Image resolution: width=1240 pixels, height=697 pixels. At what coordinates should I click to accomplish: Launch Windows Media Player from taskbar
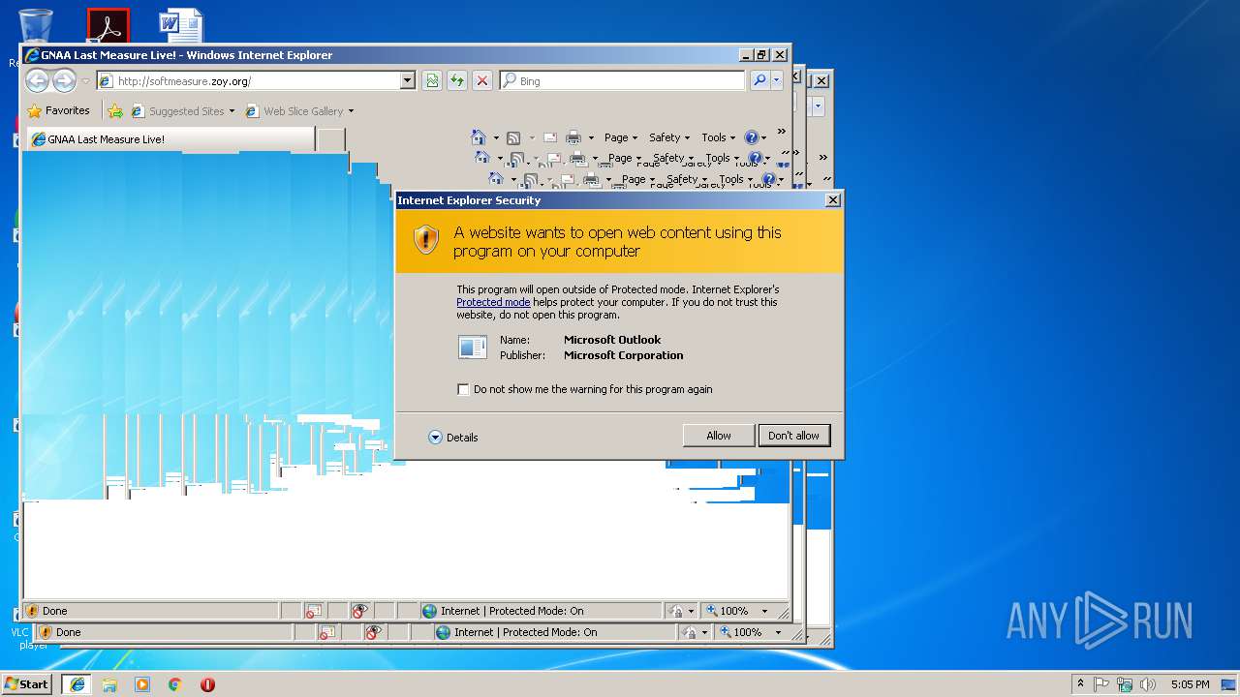click(x=142, y=684)
